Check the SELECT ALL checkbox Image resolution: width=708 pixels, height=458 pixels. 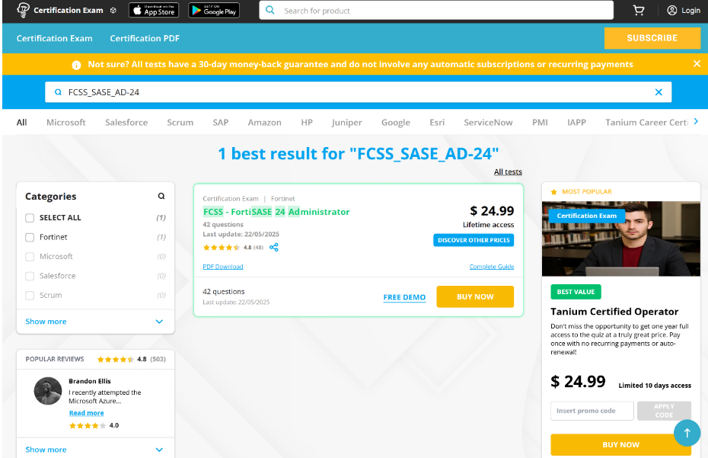[x=30, y=218]
